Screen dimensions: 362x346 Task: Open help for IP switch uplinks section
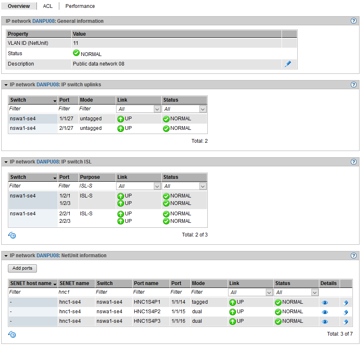pyautogui.click(x=353, y=85)
